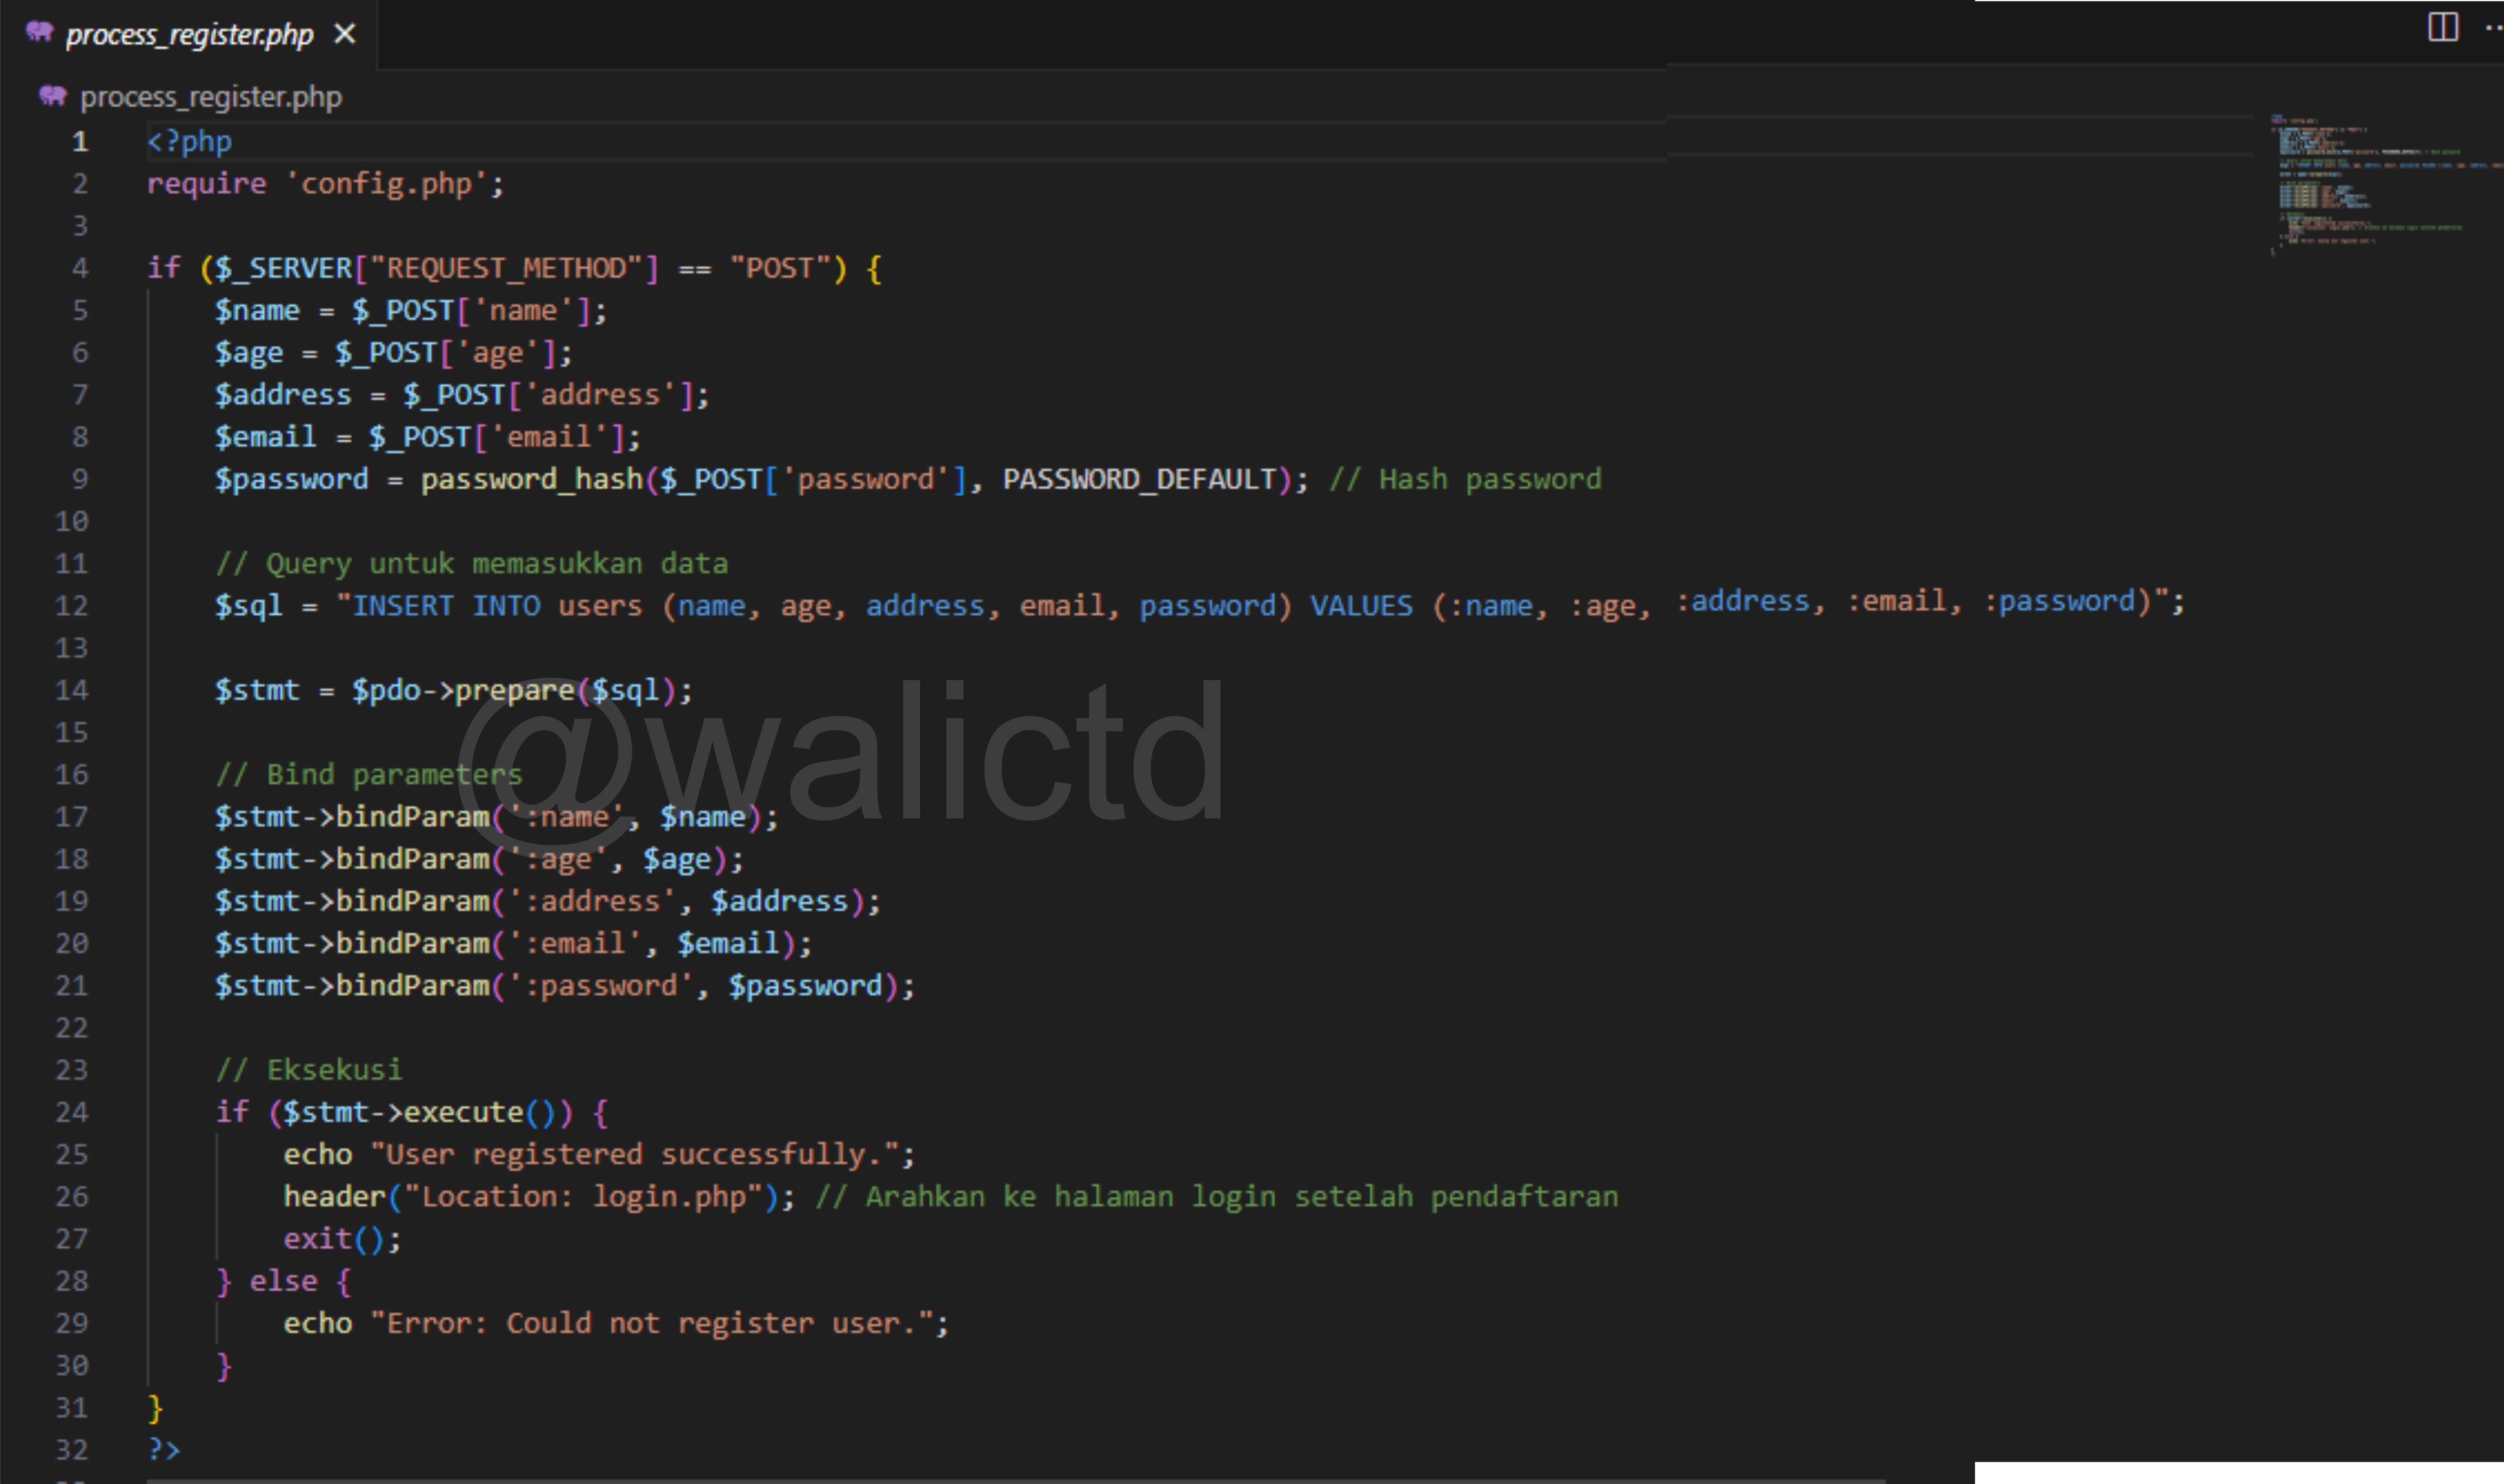This screenshot has width=2504, height=1484.
Task: Click line number 28 in the gutter
Action: pos(72,1281)
